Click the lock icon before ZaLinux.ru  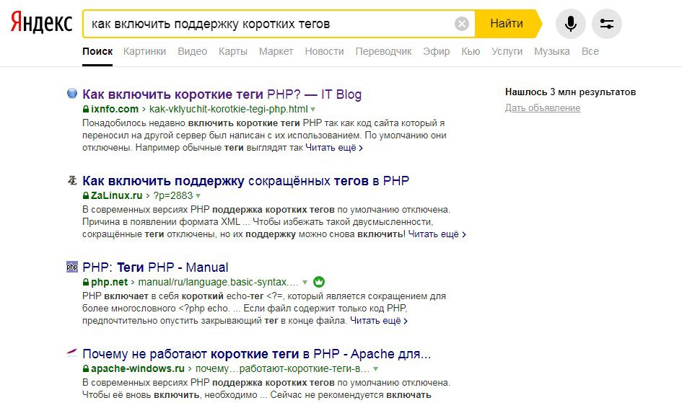86,196
